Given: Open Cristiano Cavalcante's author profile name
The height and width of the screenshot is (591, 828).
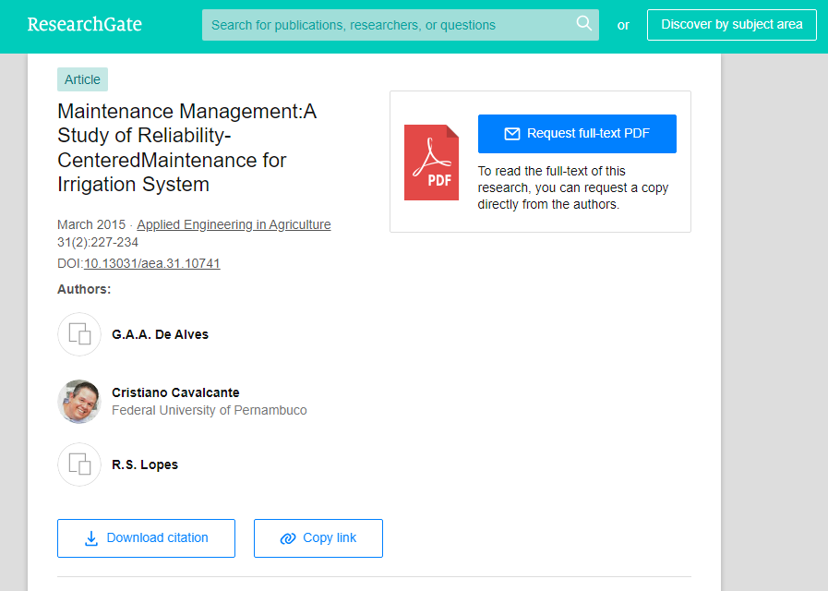Looking at the screenshot, I should coord(175,392).
